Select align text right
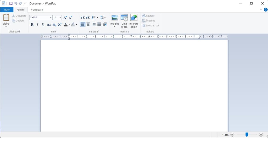The height and width of the screenshot is (168, 268). point(94,24)
